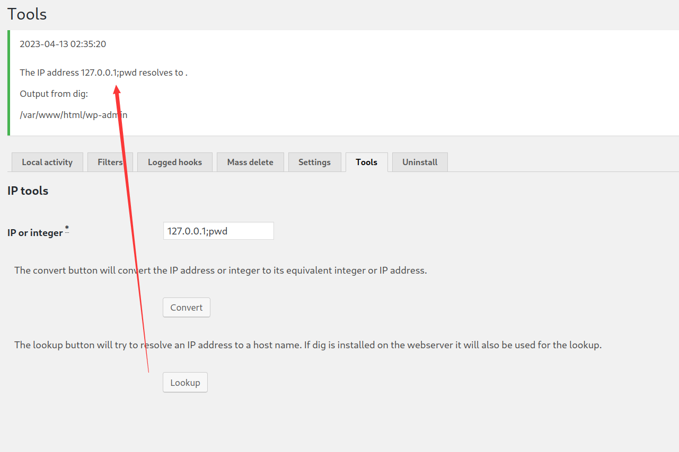The width and height of the screenshot is (679, 452).
Task: Click the lookup button description text
Action: [x=307, y=345]
